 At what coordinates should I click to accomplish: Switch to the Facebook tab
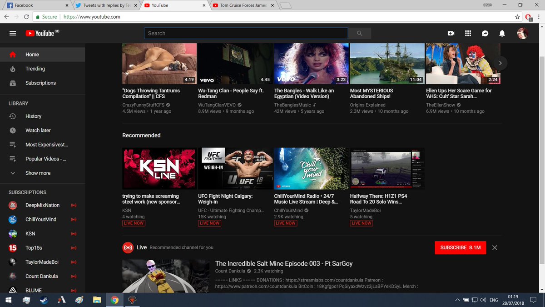click(36, 5)
